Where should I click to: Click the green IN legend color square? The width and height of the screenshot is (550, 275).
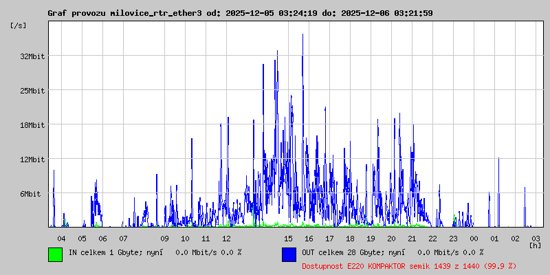[x=55, y=254]
